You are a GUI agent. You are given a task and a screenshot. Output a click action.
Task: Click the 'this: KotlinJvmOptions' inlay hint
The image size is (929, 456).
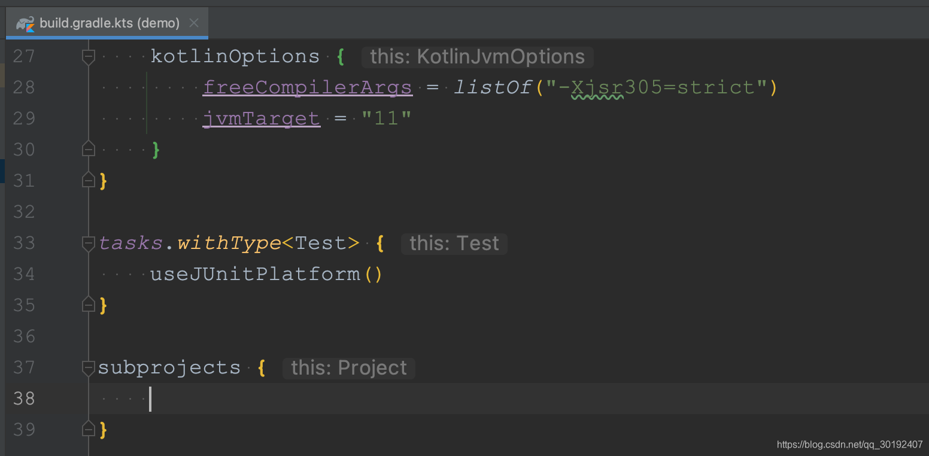click(477, 57)
